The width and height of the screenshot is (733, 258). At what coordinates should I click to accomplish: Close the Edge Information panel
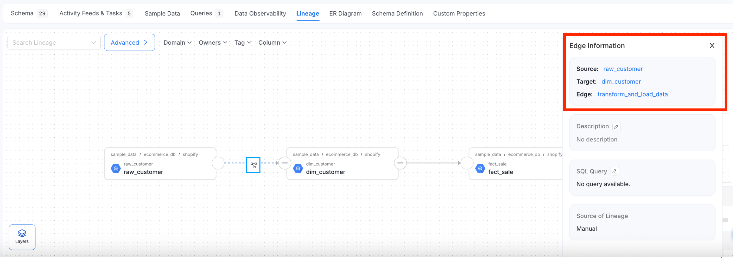coord(712,45)
